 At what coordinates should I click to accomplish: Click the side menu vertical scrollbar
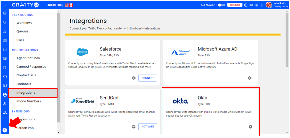click(58, 68)
